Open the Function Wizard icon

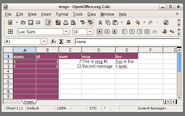[54, 42]
